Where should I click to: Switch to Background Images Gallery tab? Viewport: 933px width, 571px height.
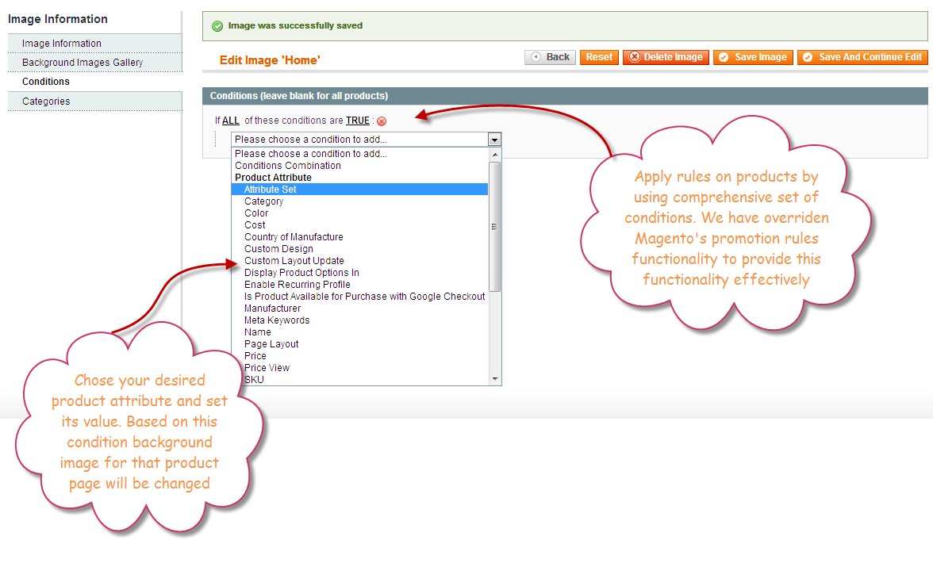[83, 63]
